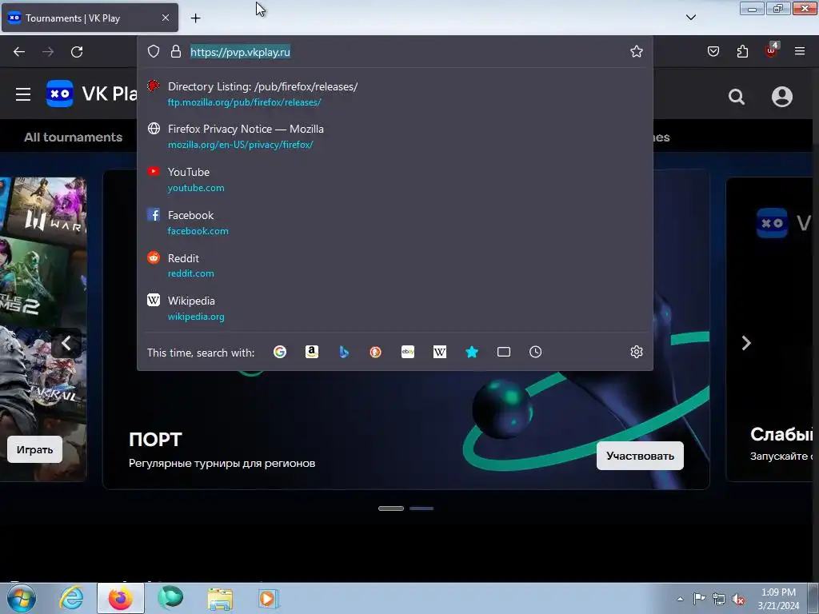This screenshot has height=614, width=819.
Task: Go back with the browser back arrow
Action: coord(19,52)
